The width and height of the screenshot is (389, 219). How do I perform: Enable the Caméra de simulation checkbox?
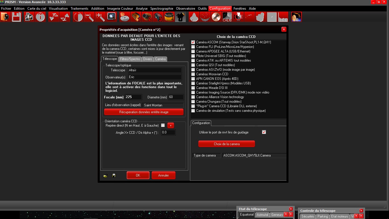[x=193, y=111]
